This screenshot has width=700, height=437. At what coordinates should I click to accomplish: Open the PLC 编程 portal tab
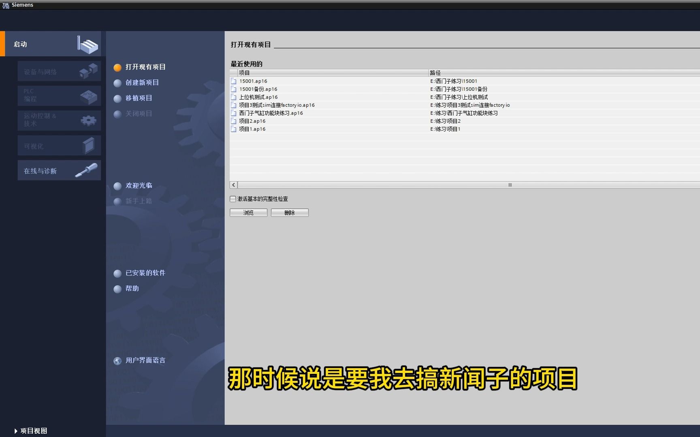[59, 96]
